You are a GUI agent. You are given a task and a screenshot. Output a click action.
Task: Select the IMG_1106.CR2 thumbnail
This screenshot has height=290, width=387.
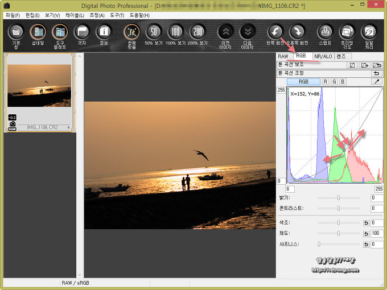[x=39, y=85]
